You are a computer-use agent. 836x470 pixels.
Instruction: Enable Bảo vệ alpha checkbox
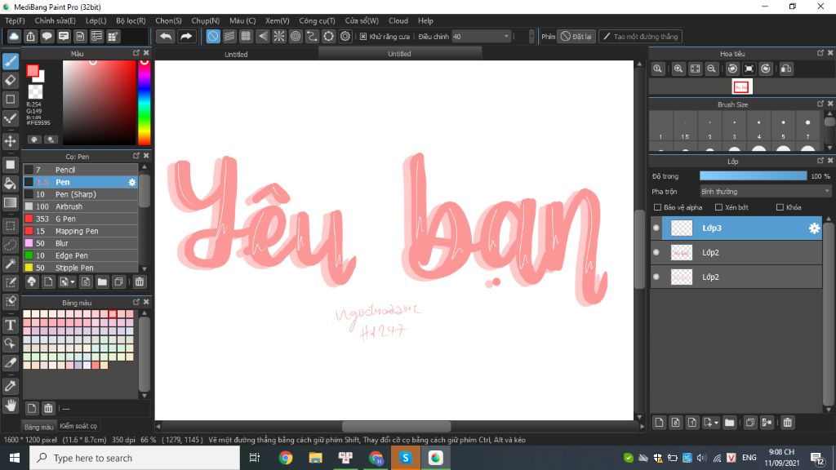pyautogui.click(x=657, y=207)
